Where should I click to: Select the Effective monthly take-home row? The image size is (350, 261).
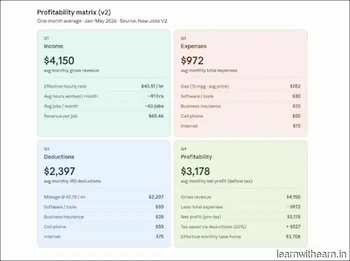tap(240, 236)
